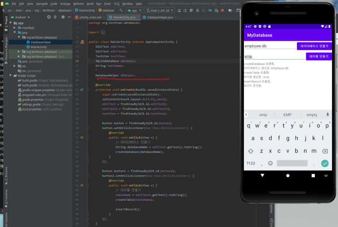
Task: Fold the onCreate method at line 22
Action: pyautogui.click(x=87, y=90)
